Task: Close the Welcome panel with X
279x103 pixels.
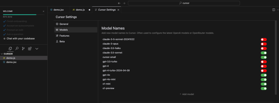Action: (44, 11)
